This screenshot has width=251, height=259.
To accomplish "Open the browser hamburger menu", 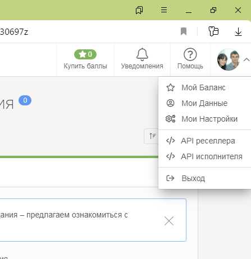I will (164, 10).
